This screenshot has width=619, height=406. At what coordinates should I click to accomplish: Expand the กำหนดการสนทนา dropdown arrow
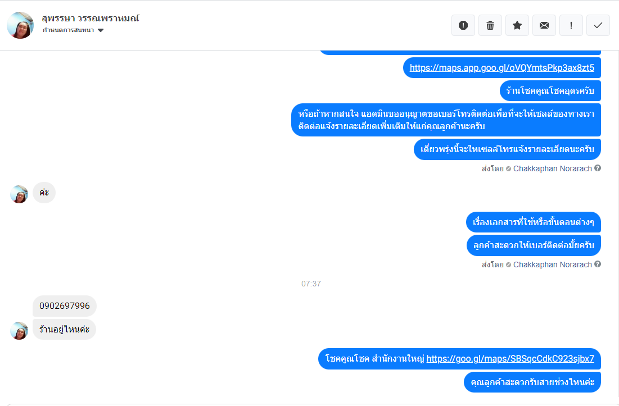tap(101, 30)
